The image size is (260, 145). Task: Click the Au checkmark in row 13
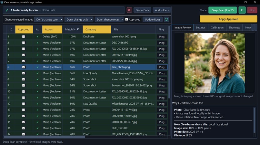click(37, 110)
